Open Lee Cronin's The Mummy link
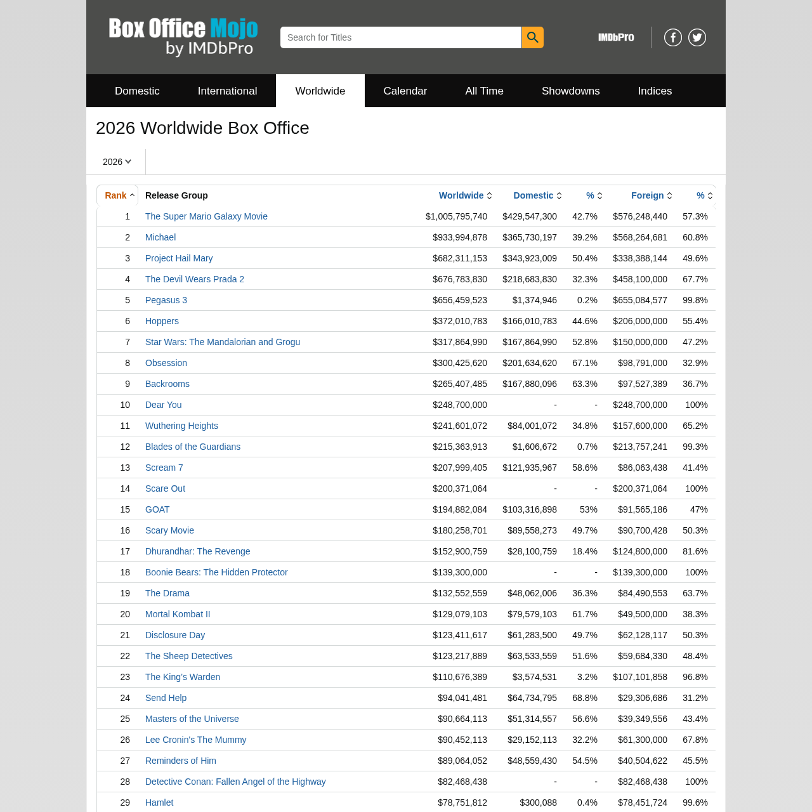 click(x=196, y=740)
